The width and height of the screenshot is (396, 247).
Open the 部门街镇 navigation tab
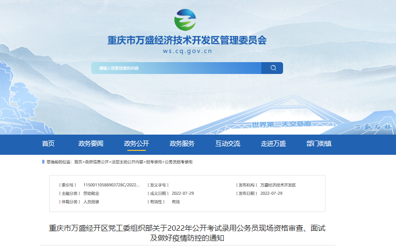click(319, 143)
